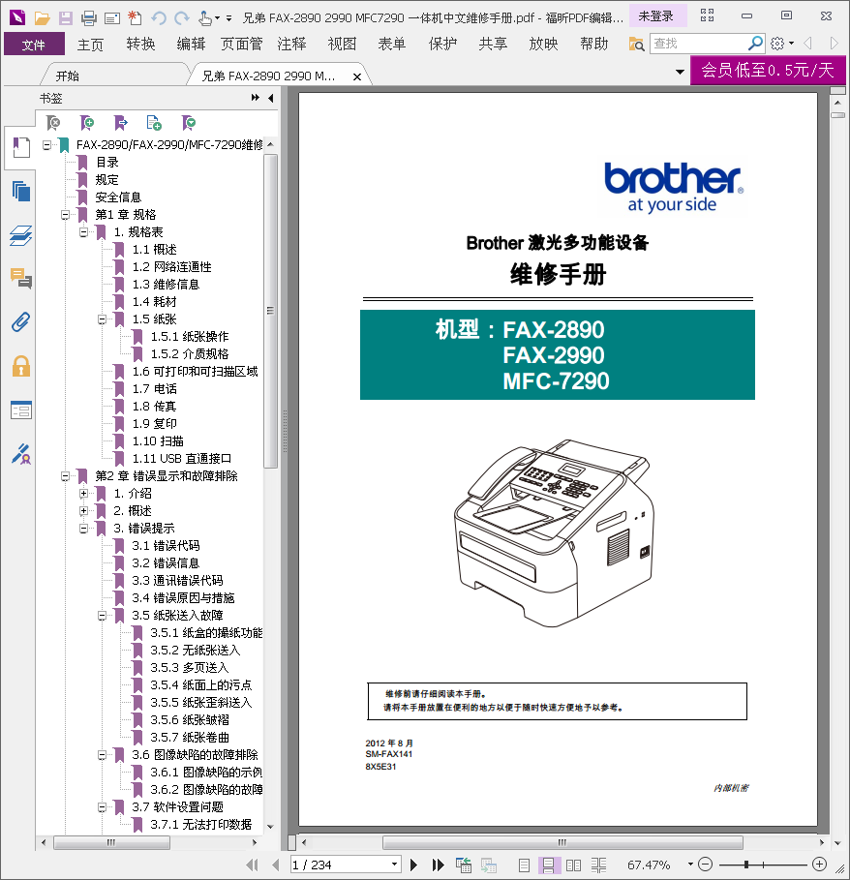Open the layers panel icon
Viewport: 850px width, 880px height.
(21, 235)
